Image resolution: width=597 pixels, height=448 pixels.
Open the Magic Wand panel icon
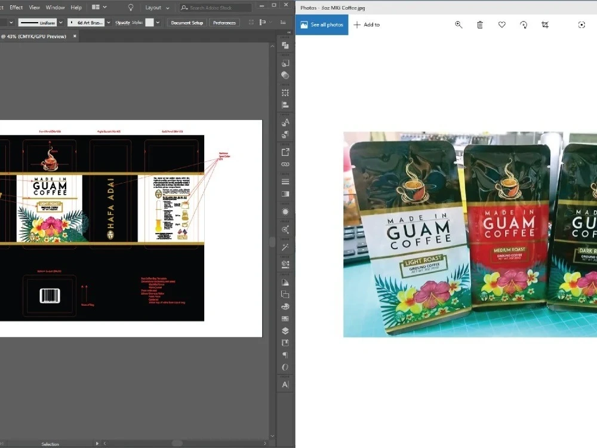tap(285, 247)
